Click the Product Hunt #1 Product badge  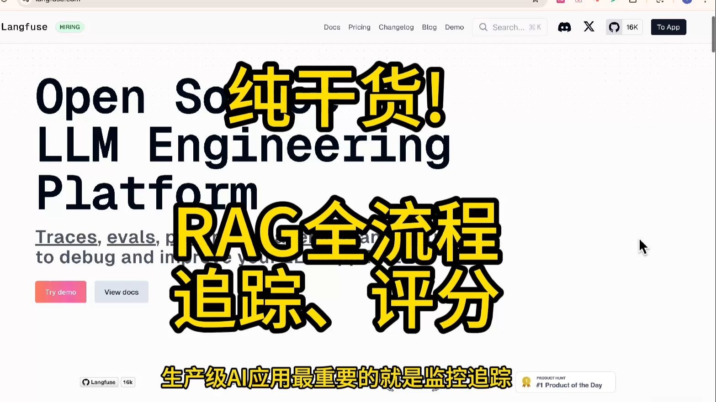click(565, 382)
